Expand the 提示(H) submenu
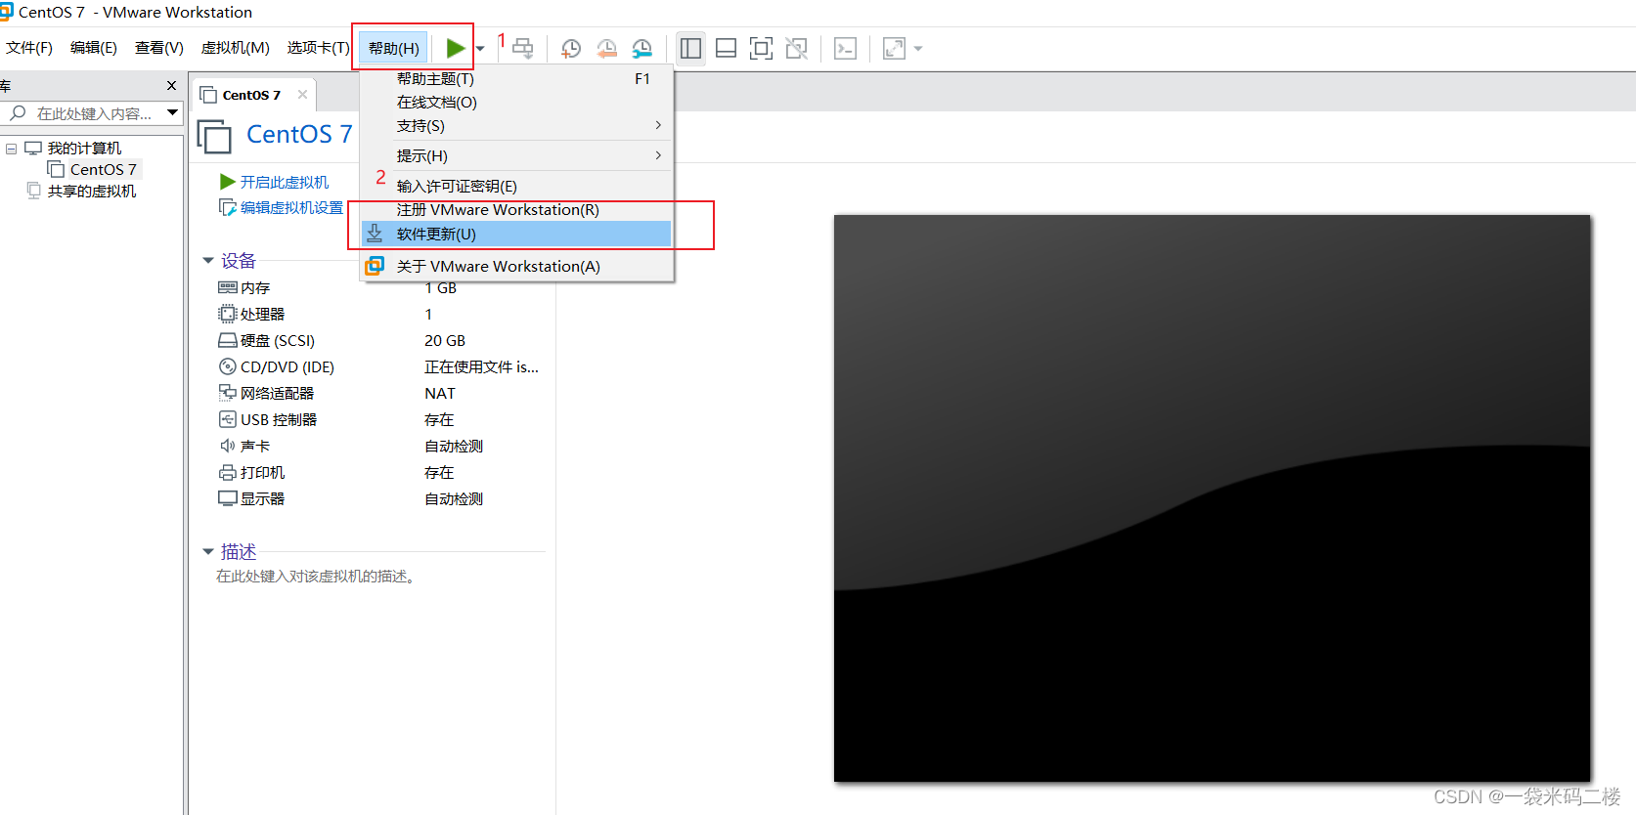 click(x=517, y=156)
